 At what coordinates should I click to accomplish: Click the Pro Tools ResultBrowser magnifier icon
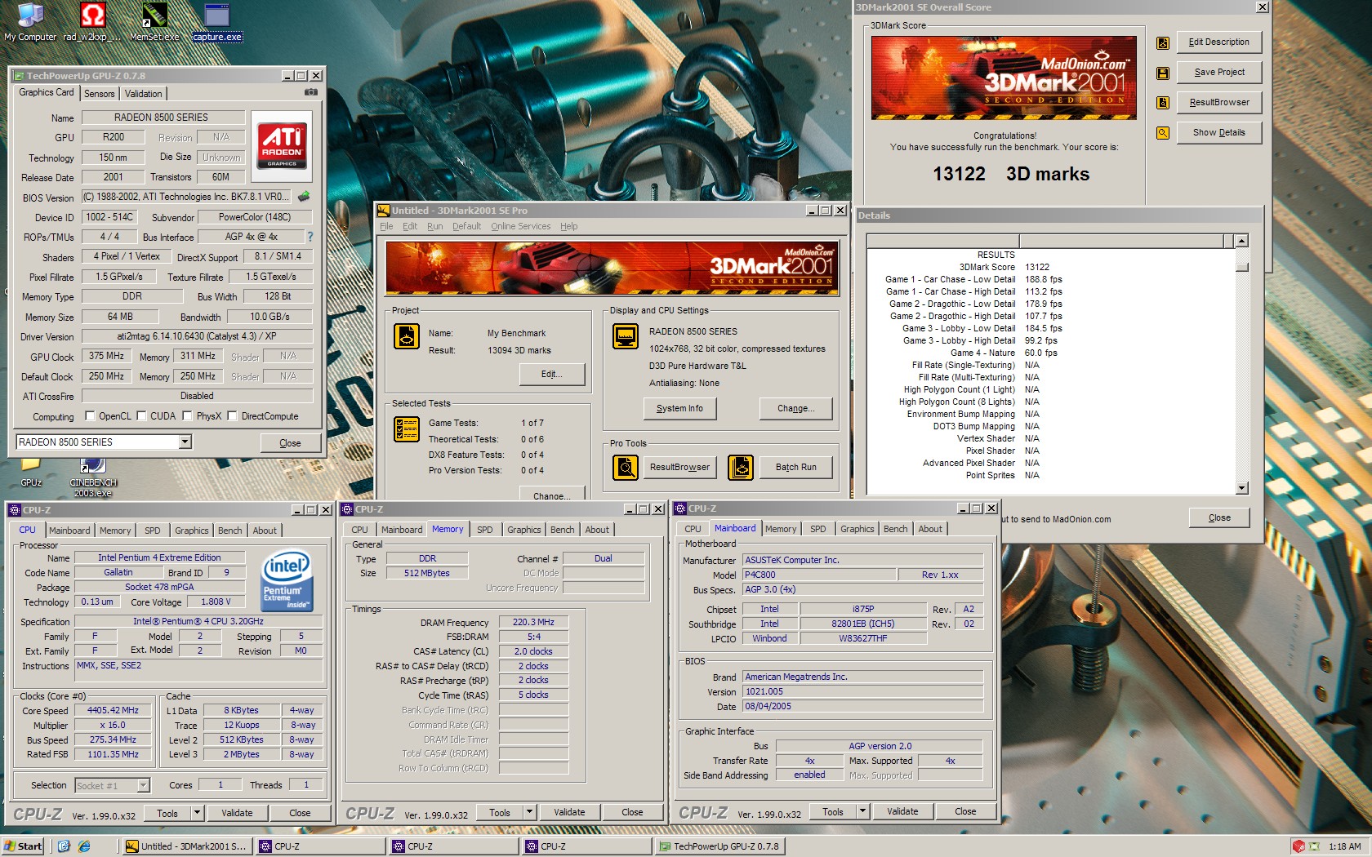pyautogui.click(x=626, y=468)
